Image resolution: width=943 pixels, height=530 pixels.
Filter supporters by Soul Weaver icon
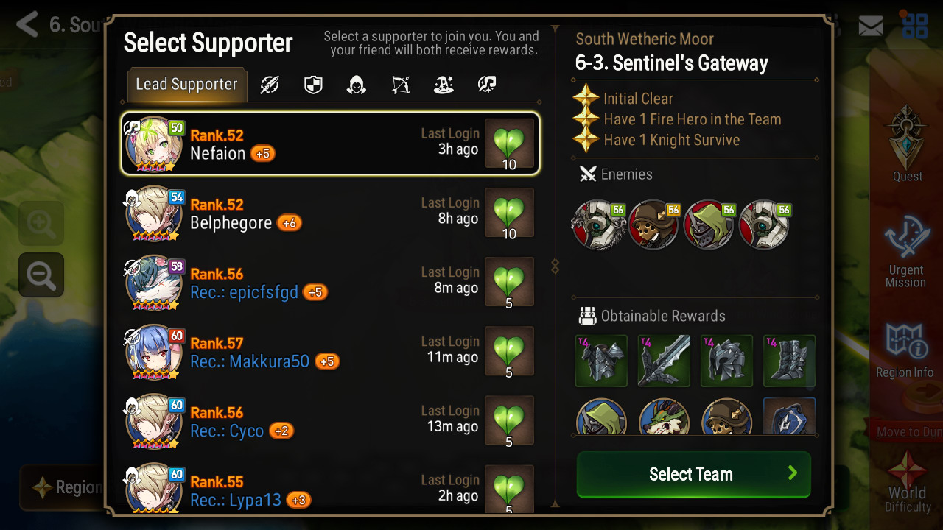tap(486, 85)
